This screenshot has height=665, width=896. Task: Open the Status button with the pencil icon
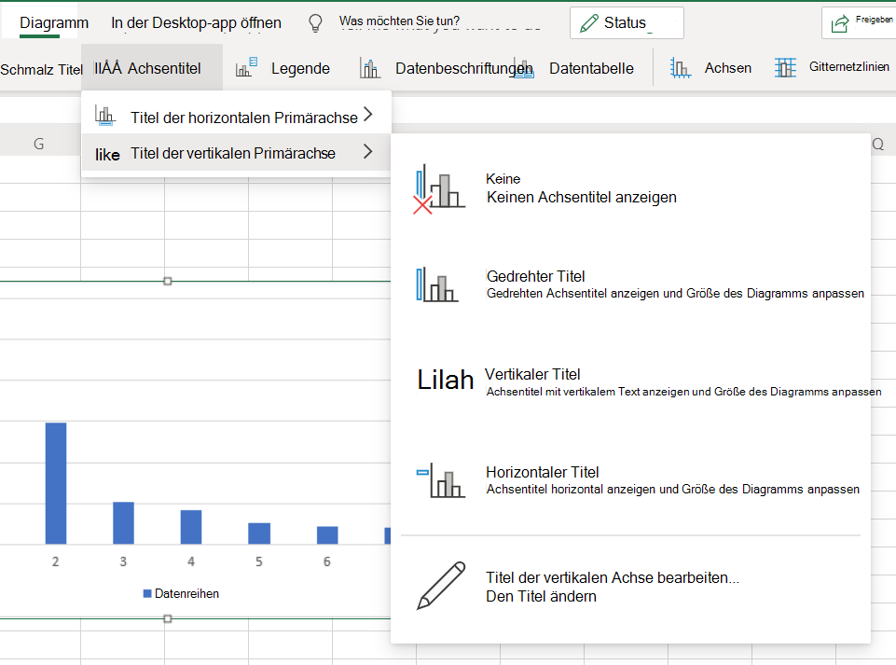pos(627,23)
